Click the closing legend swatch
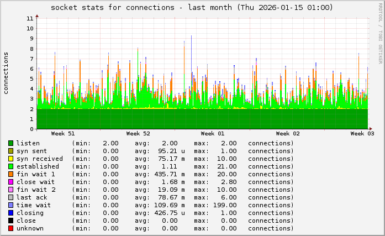The height and width of the screenshot is (236, 385). (x=10, y=213)
